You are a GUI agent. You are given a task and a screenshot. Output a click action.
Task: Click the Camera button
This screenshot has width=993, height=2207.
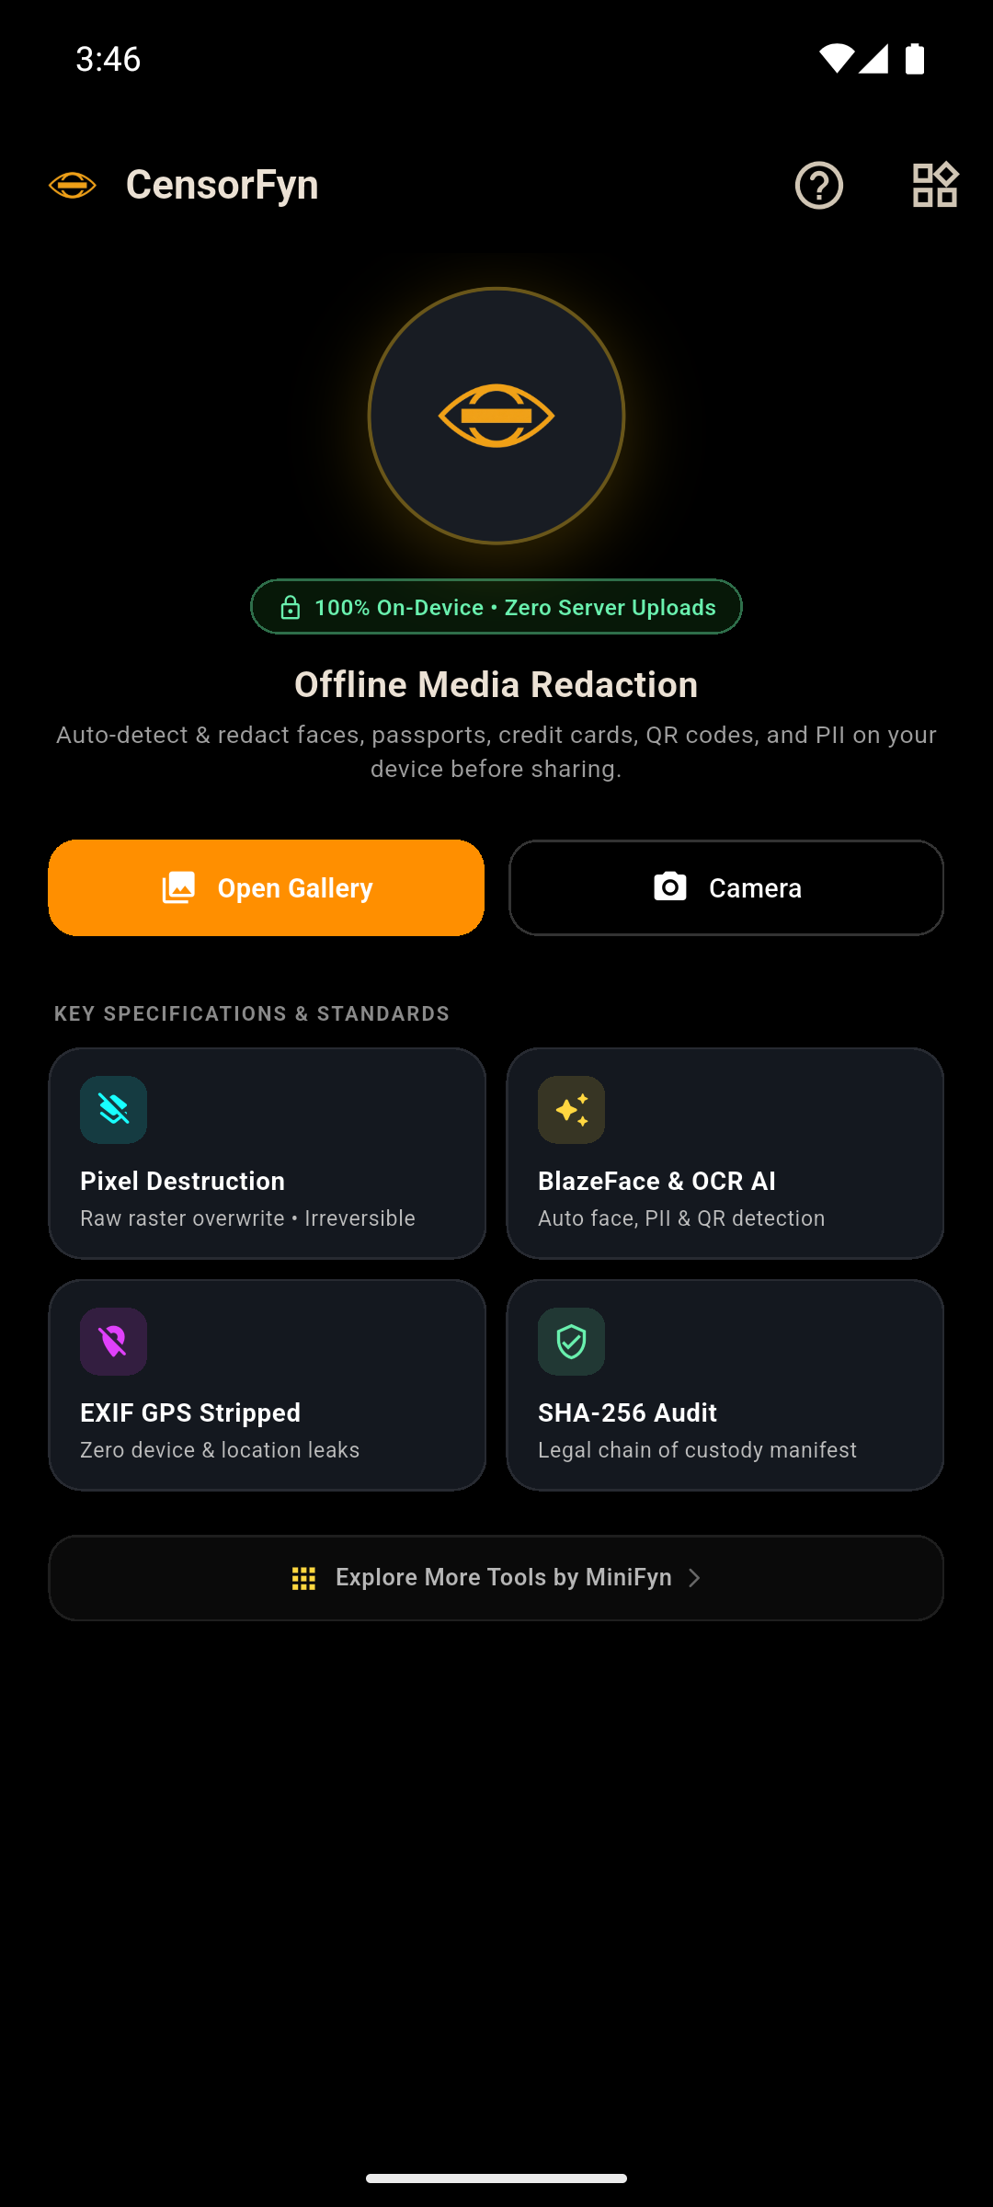coord(726,887)
